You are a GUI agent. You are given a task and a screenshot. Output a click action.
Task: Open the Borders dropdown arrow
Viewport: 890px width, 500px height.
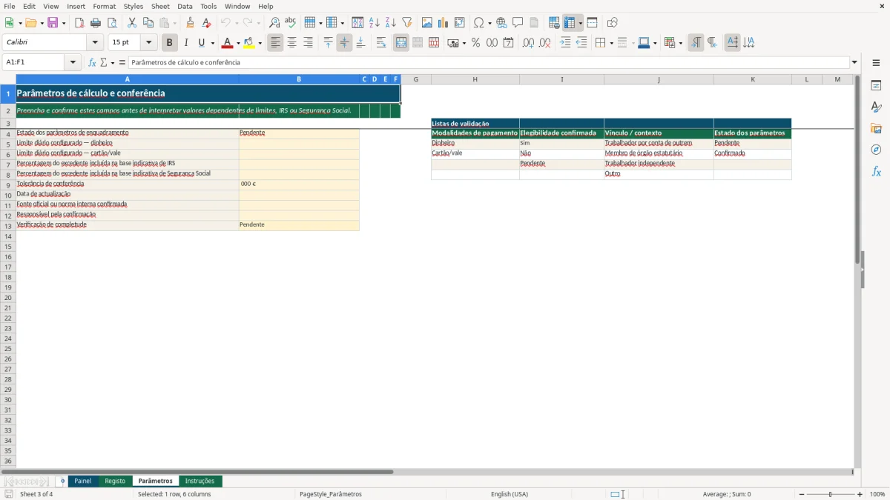point(611,43)
